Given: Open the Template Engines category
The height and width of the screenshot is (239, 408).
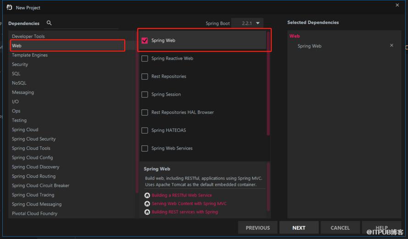Looking at the screenshot, I should pos(72,55).
